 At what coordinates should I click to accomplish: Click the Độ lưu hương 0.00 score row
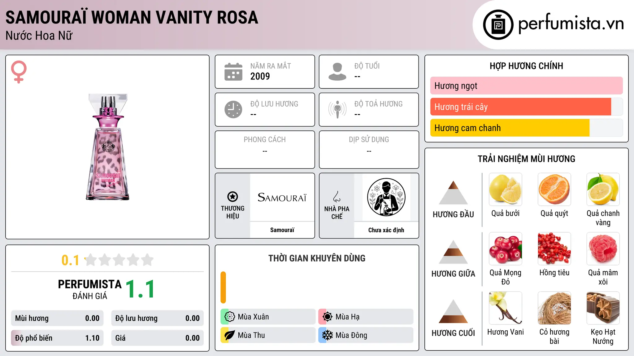point(158,318)
